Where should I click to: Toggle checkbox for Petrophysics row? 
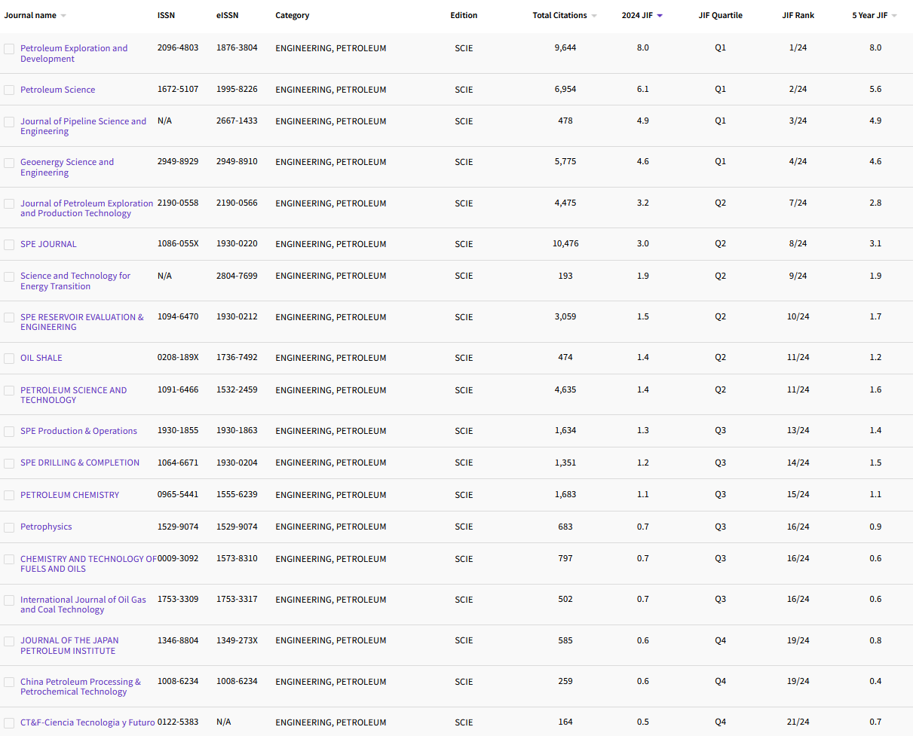[x=9, y=527]
